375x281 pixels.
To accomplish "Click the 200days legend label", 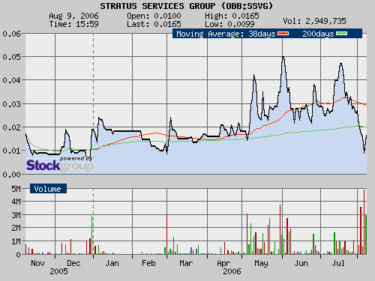I will (x=318, y=34).
